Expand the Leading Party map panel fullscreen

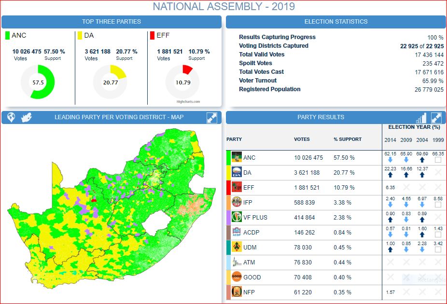[x=211, y=117]
